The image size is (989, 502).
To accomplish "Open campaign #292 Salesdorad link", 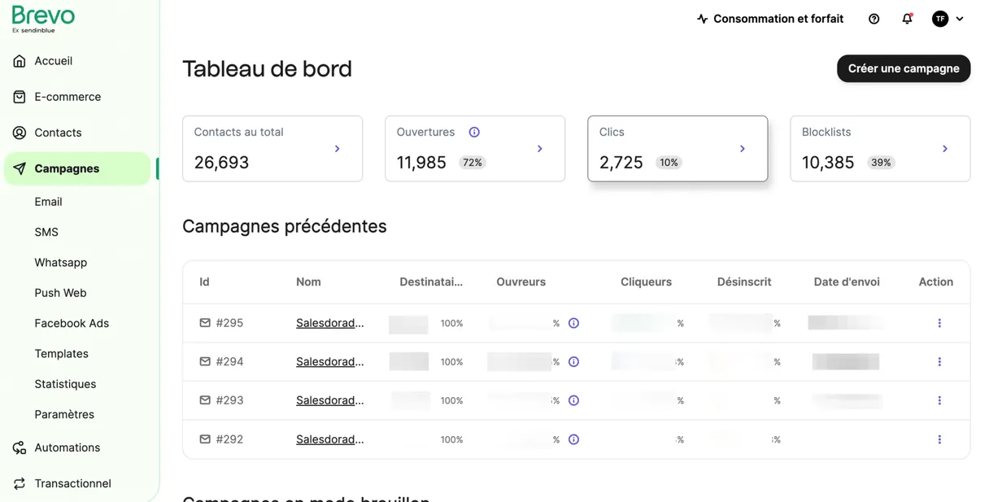I will [x=329, y=439].
